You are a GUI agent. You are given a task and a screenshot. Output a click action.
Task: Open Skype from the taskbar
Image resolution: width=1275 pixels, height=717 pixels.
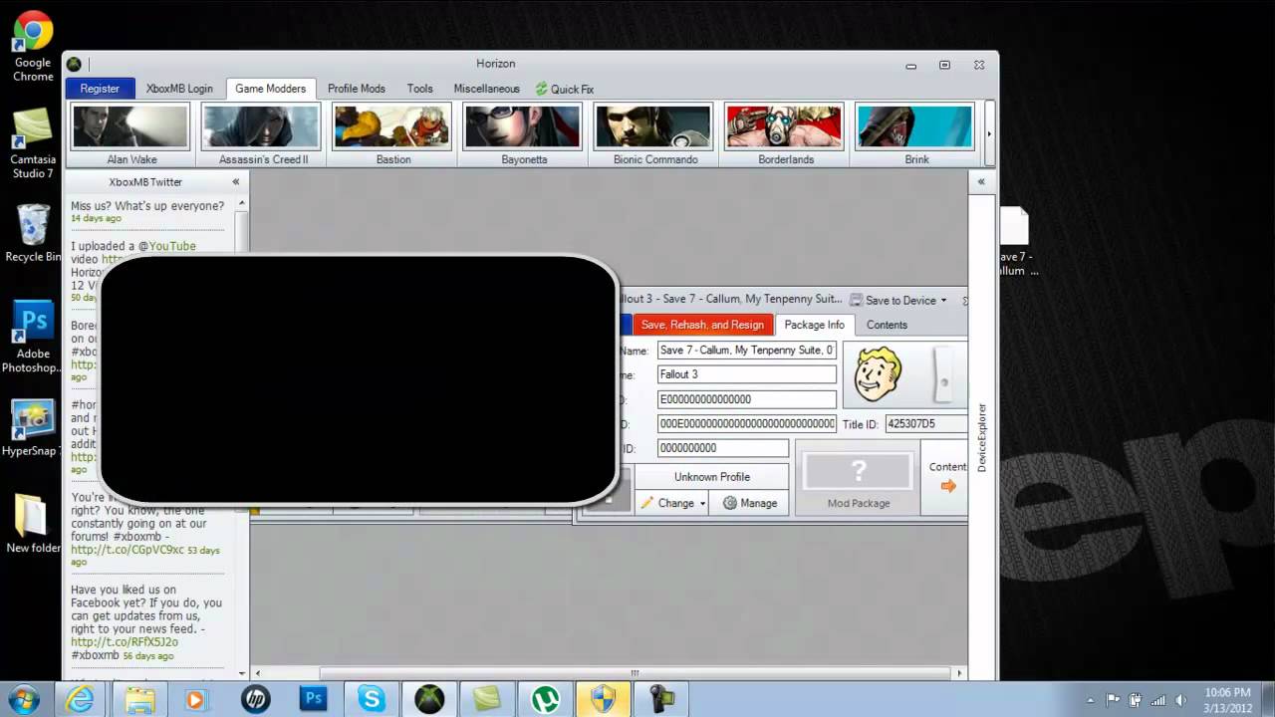tap(372, 699)
